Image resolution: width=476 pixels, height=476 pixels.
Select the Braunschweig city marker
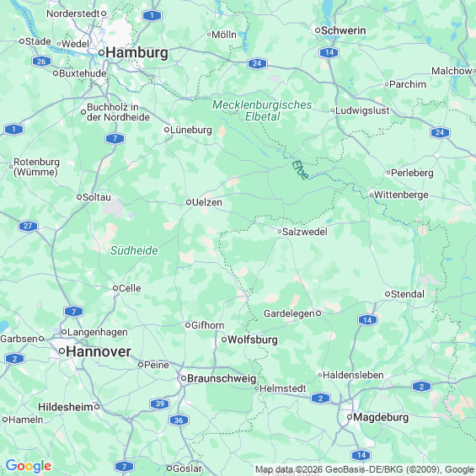pos(184,378)
